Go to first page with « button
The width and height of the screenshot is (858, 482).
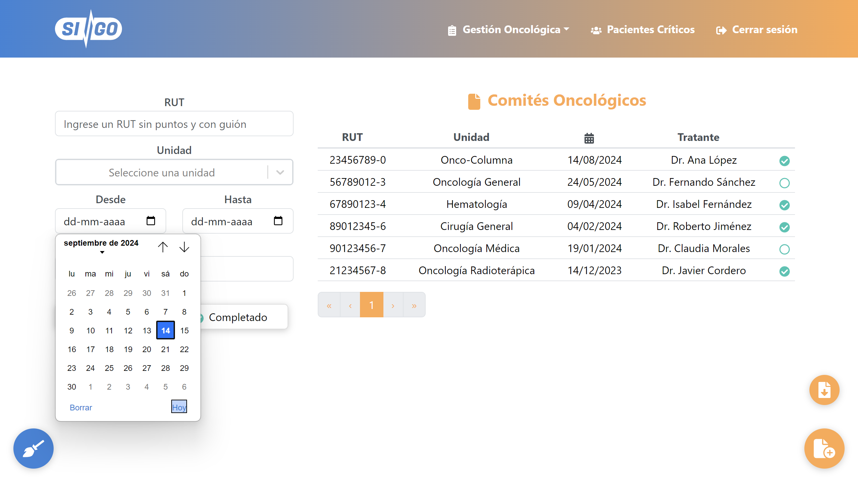329,305
